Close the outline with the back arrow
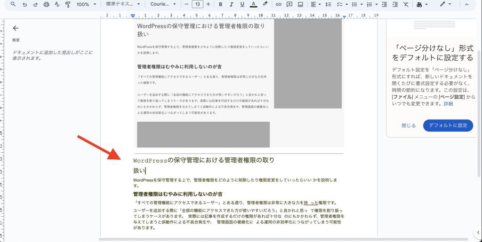Image resolution: width=482 pixels, height=242 pixels. [x=16, y=28]
